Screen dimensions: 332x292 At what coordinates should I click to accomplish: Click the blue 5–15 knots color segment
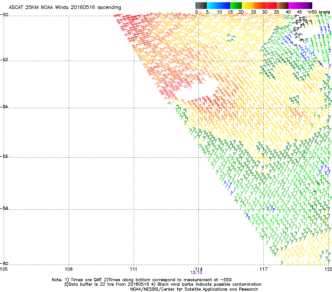coord(218,5)
